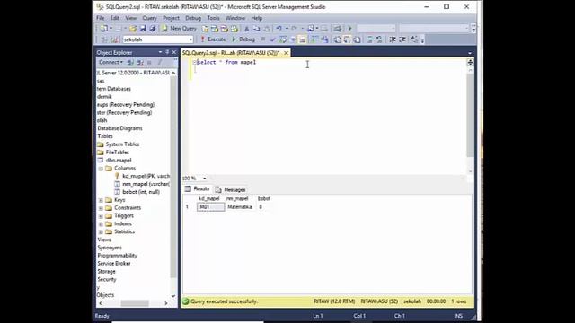Click the Paste icon in toolbar
Screen dimensions: 575x323
[267, 29]
